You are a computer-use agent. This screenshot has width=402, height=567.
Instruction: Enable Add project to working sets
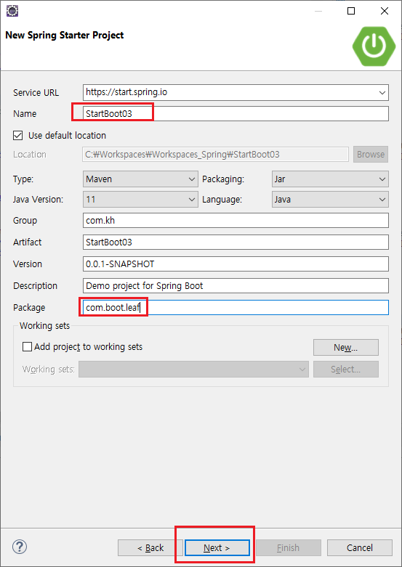pyautogui.click(x=27, y=347)
